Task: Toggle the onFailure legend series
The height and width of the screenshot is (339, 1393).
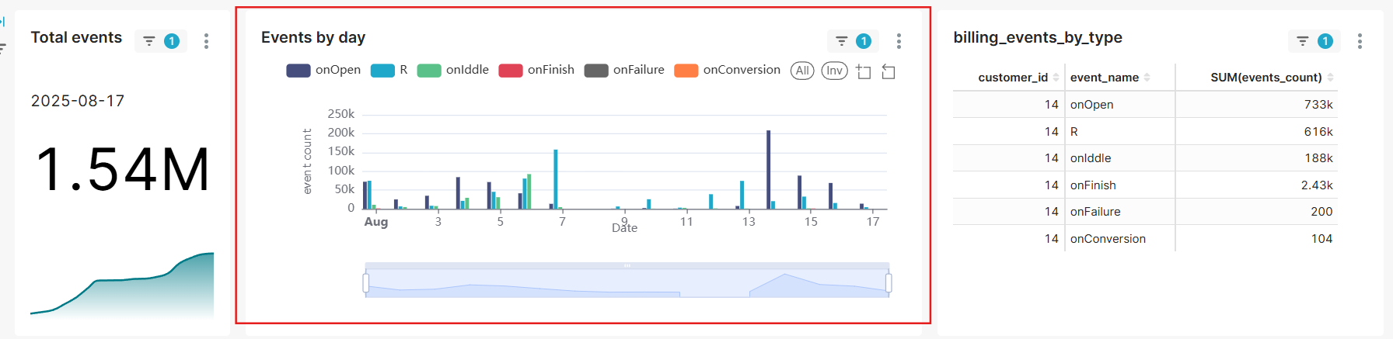Action: point(624,70)
